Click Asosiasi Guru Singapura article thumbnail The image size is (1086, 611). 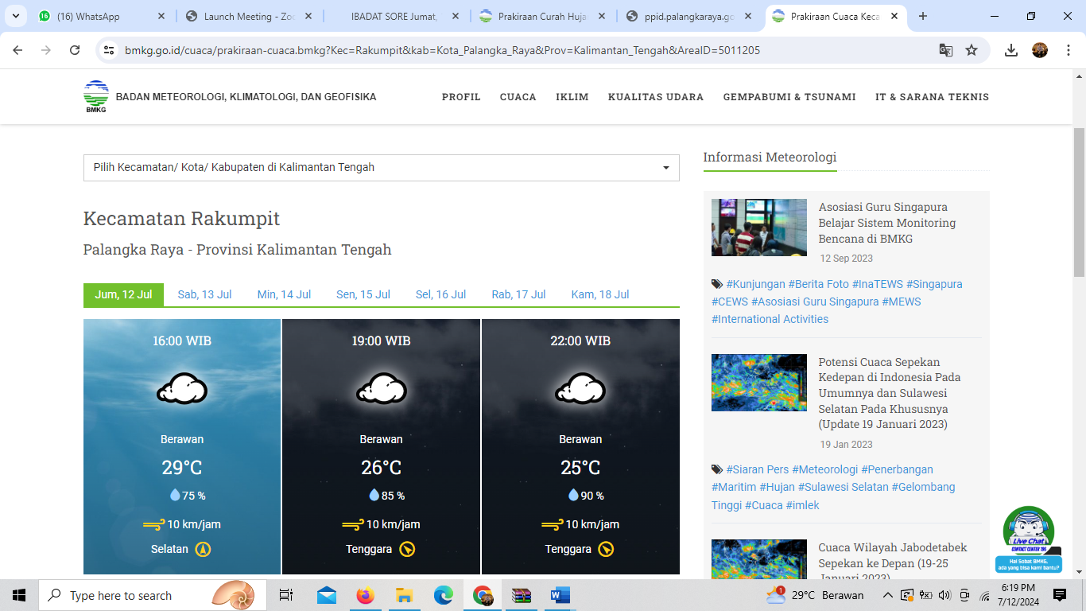[759, 228]
